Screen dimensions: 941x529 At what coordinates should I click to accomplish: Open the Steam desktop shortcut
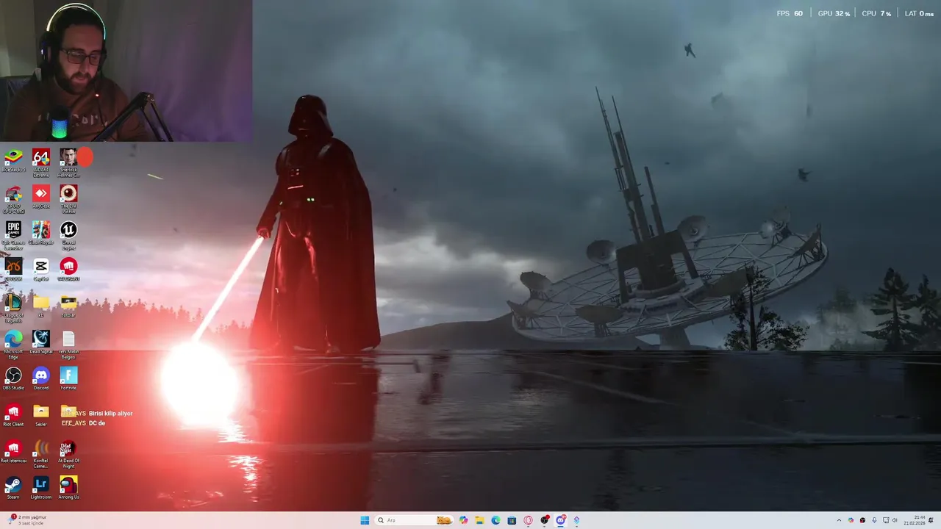(13, 488)
